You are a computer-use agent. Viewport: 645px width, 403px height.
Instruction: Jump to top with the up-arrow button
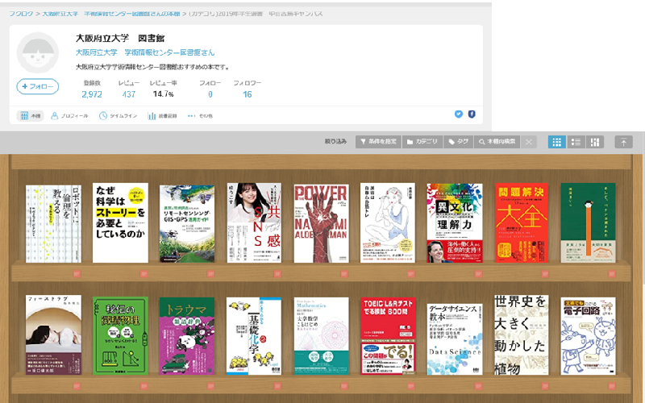tap(623, 142)
